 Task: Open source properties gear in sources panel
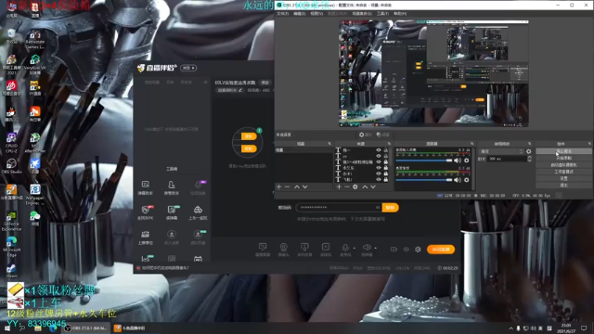coord(355,186)
